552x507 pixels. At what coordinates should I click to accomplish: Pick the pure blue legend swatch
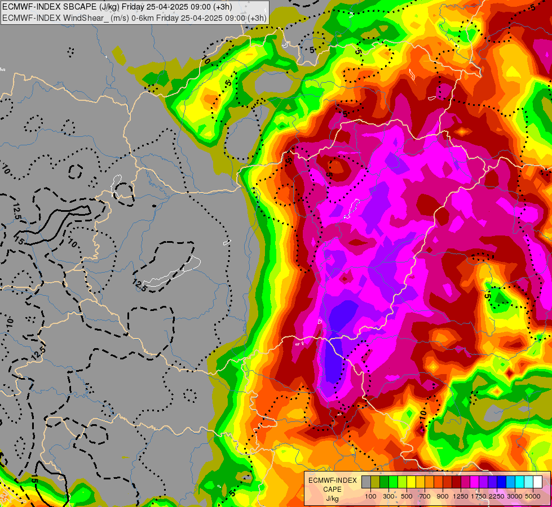502,482
